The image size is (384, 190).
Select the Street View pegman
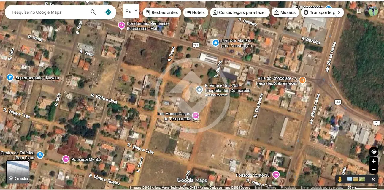tap(340, 179)
